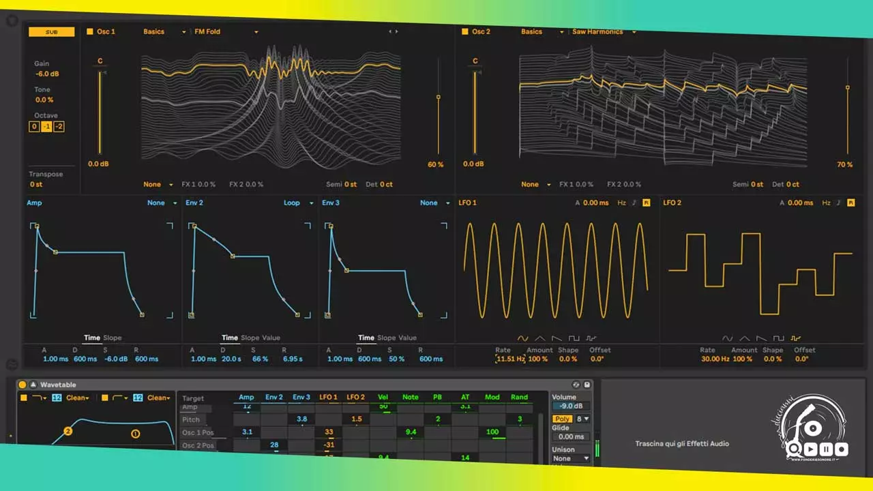Switch Amp envelope to Slope view

pyautogui.click(x=113, y=338)
